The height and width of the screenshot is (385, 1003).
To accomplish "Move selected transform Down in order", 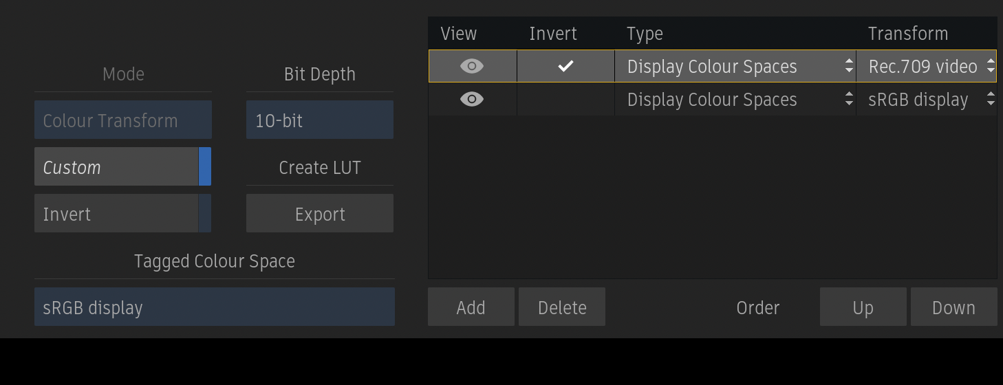I will (953, 307).
